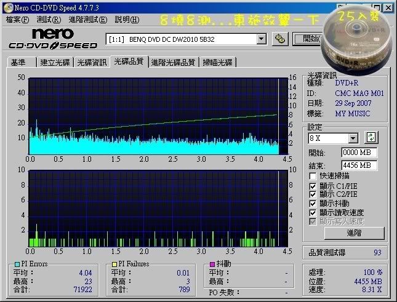Uncheck 顯示 C1/PIE checkbox
The height and width of the screenshot is (302, 397).
(x=313, y=186)
